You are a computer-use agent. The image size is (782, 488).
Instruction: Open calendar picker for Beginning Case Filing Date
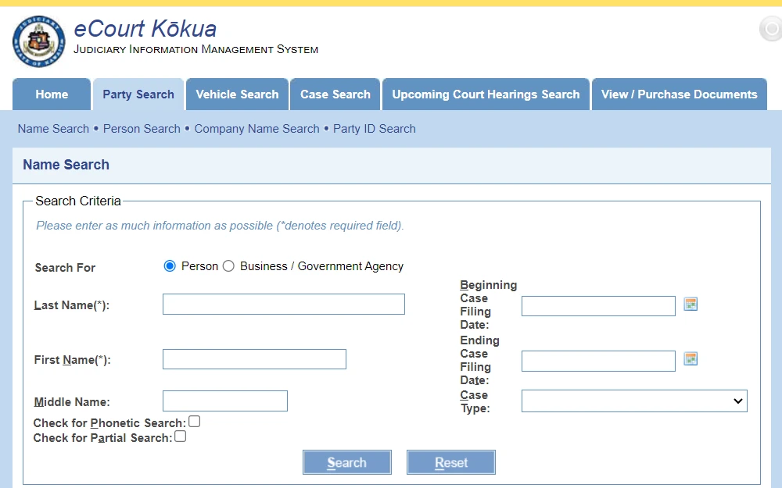(691, 305)
